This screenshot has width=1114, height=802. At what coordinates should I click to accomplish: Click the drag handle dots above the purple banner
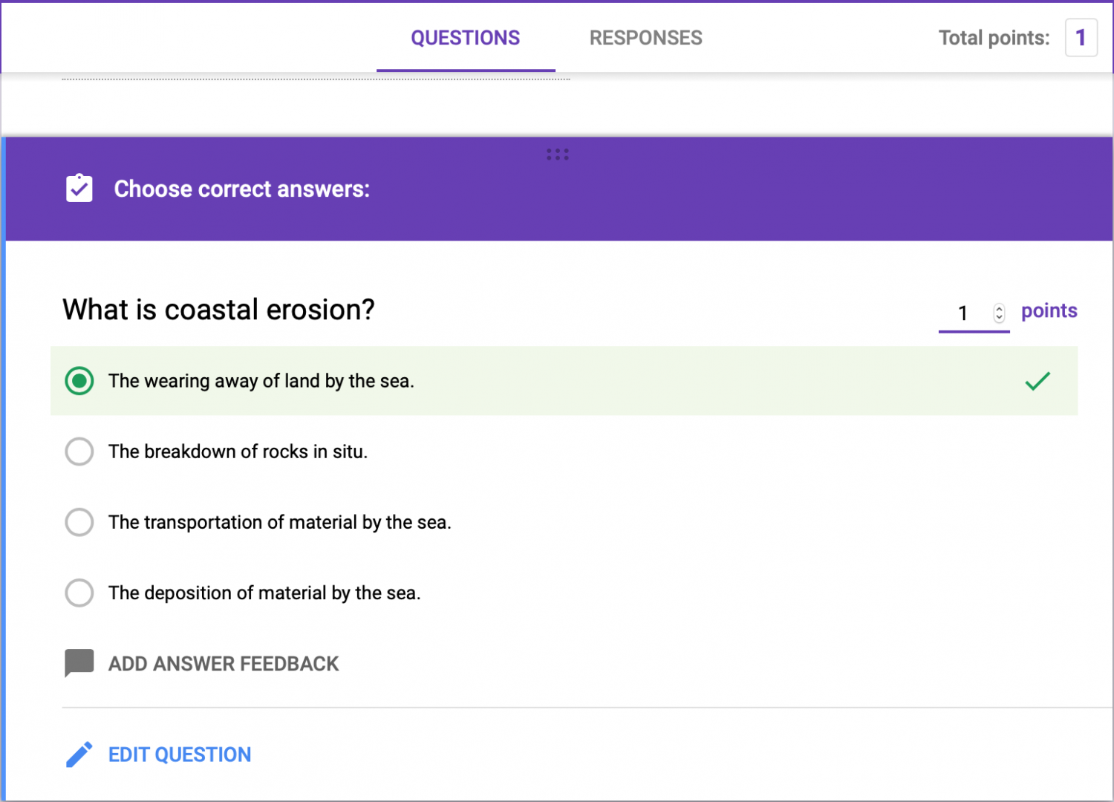(x=558, y=154)
